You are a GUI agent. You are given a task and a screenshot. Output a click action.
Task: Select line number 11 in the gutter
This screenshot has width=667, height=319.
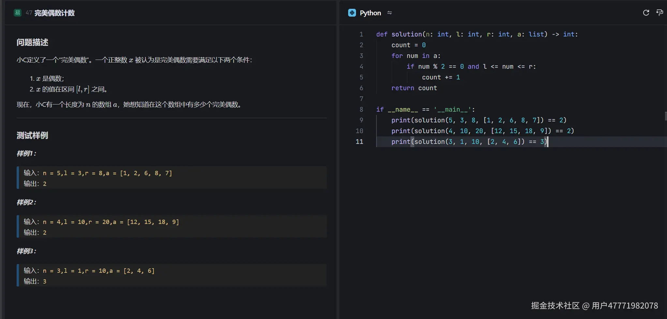tap(359, 142)
